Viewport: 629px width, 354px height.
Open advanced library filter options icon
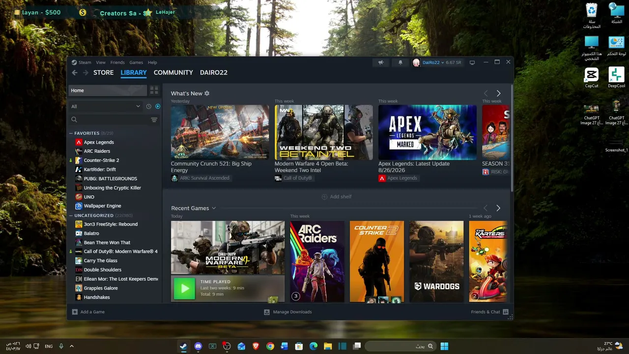[154, 119]
